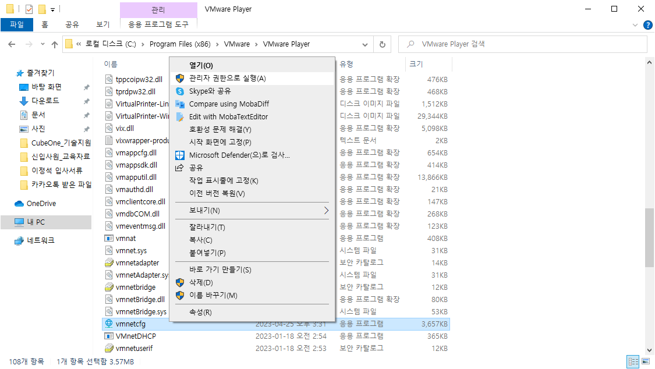Screen dimensions: 655x369
Task: Choose 복사(C) from context menu
Action: click(x=252, y=240)
